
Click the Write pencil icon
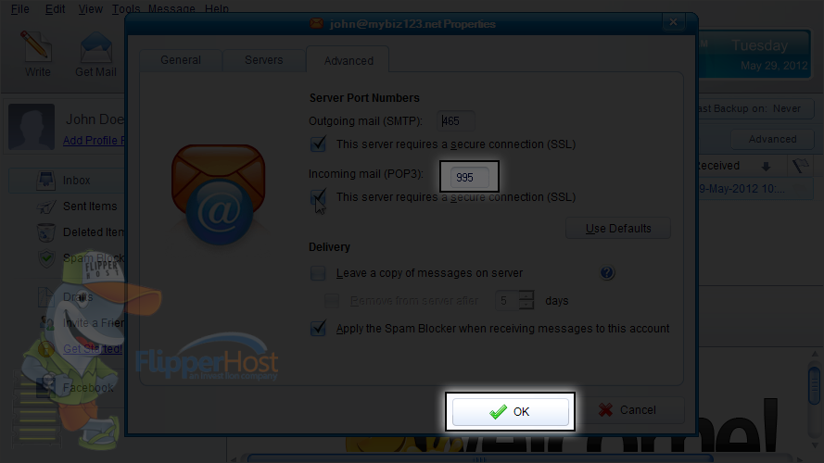(36, 44)
